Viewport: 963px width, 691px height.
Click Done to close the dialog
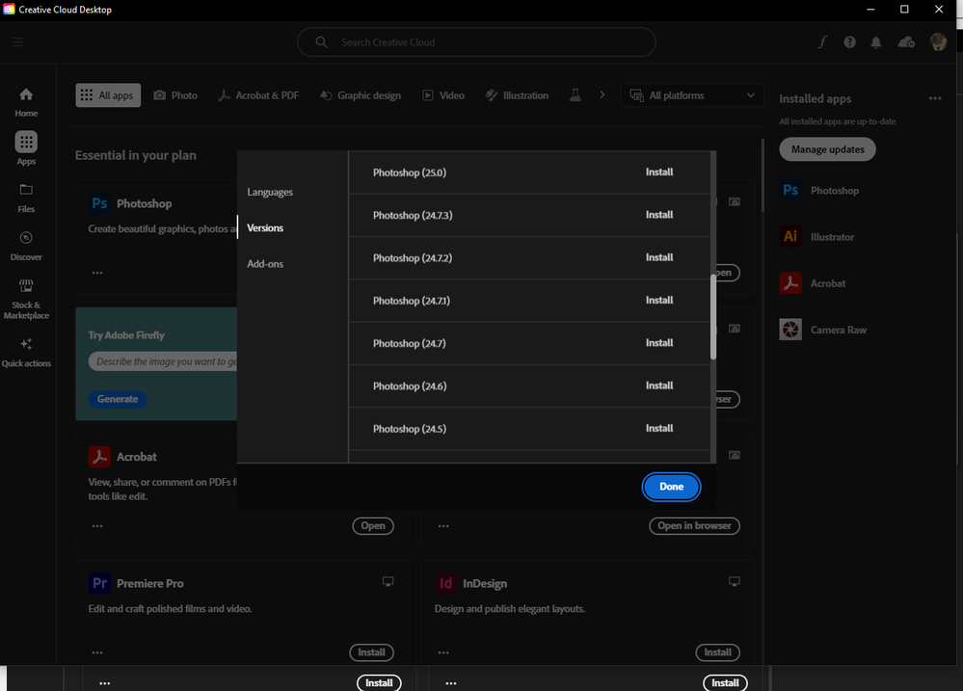671,487
